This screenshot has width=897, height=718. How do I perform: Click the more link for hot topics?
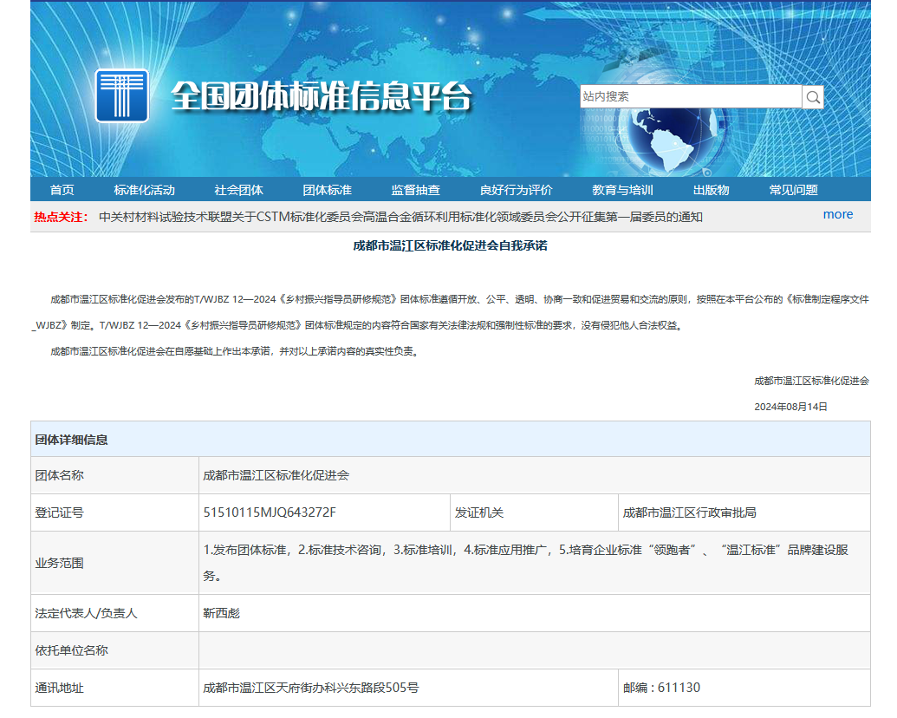pyautogui.click(x=838, y=215)
